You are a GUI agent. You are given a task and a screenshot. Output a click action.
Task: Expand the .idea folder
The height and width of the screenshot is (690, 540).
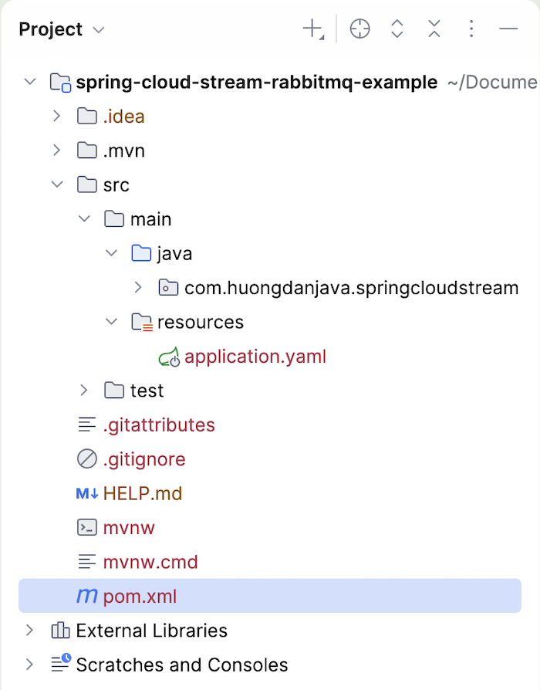[56, 117]
